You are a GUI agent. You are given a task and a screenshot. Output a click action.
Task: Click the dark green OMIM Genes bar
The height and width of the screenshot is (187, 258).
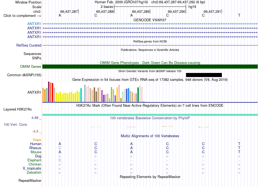coord(150,66)
